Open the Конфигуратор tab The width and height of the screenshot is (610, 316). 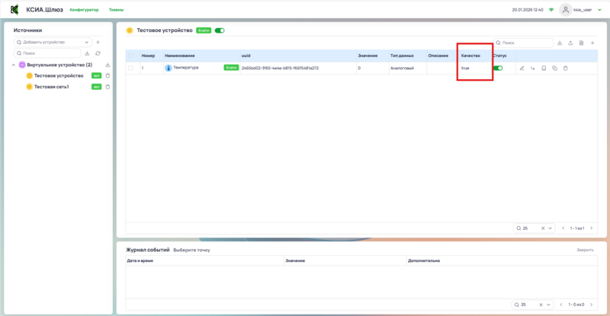pos(84,10)
